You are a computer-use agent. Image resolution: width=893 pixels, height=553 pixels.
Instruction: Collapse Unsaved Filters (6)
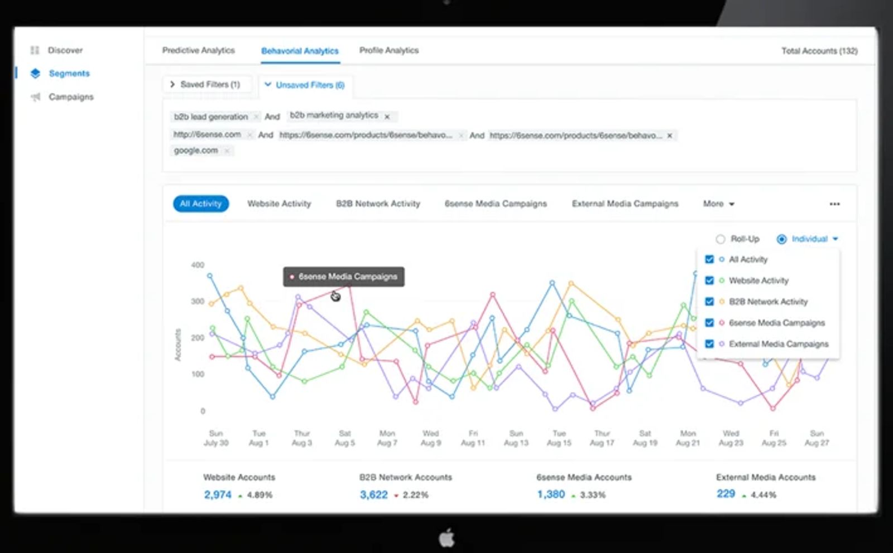coord(304,85)
